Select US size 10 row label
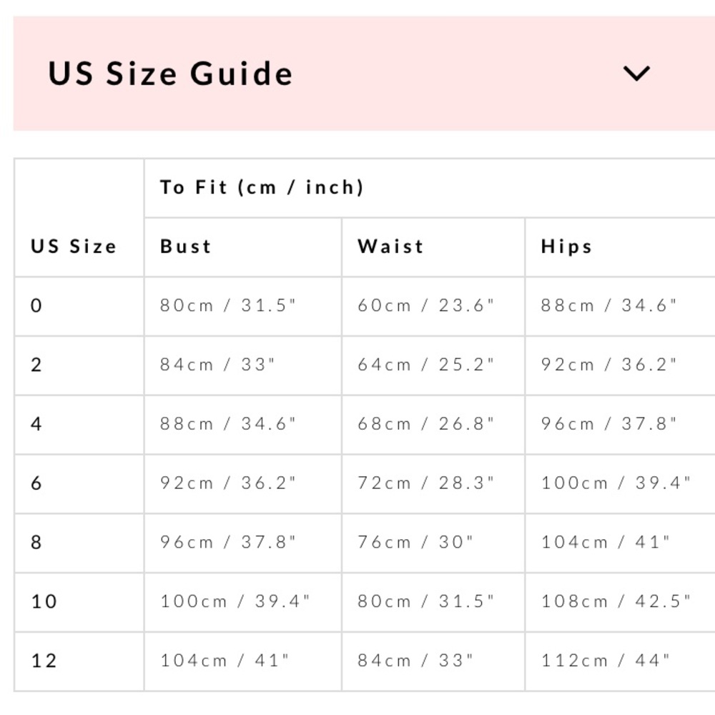This screenshot has width=715, height=715. (44, 601)
